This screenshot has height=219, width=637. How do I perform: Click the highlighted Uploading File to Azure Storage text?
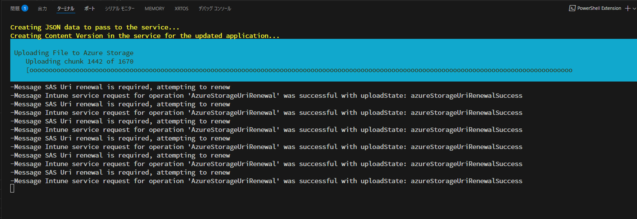pos(74,53)
